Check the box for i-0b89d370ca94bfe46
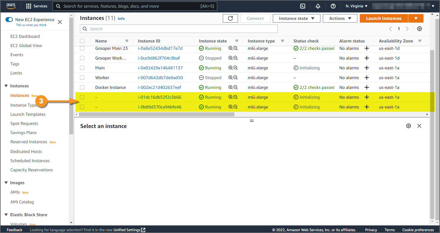440x233 pixels. pos(82,107)
